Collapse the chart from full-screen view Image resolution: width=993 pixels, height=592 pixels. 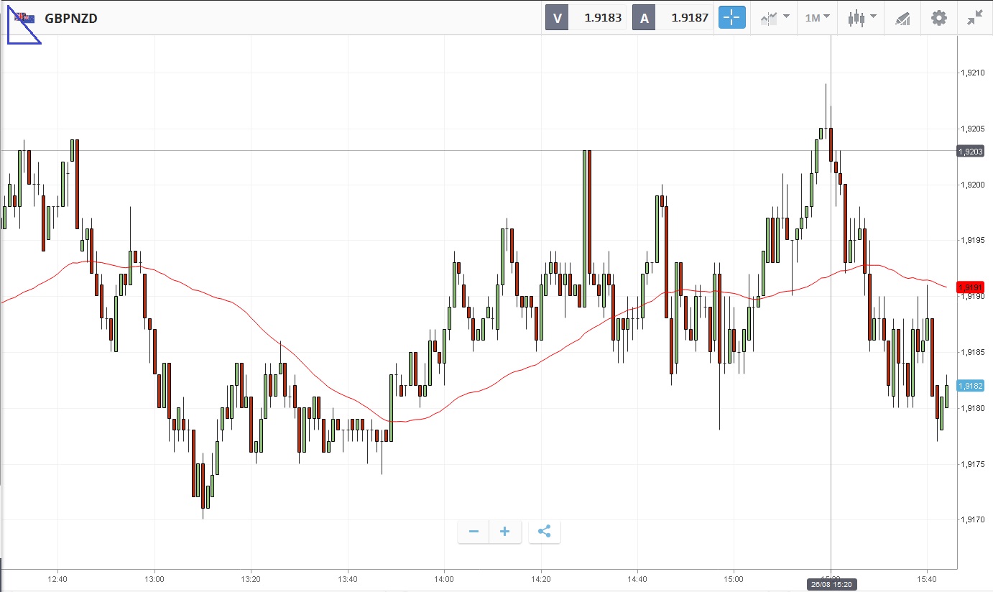pyautogui.click(x=974, y=18)
